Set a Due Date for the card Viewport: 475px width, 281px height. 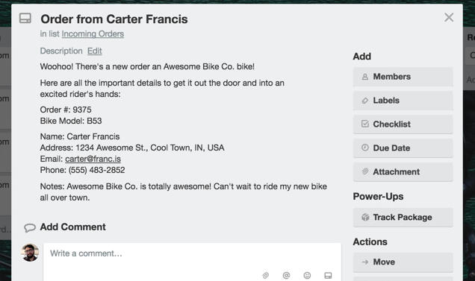403,148
